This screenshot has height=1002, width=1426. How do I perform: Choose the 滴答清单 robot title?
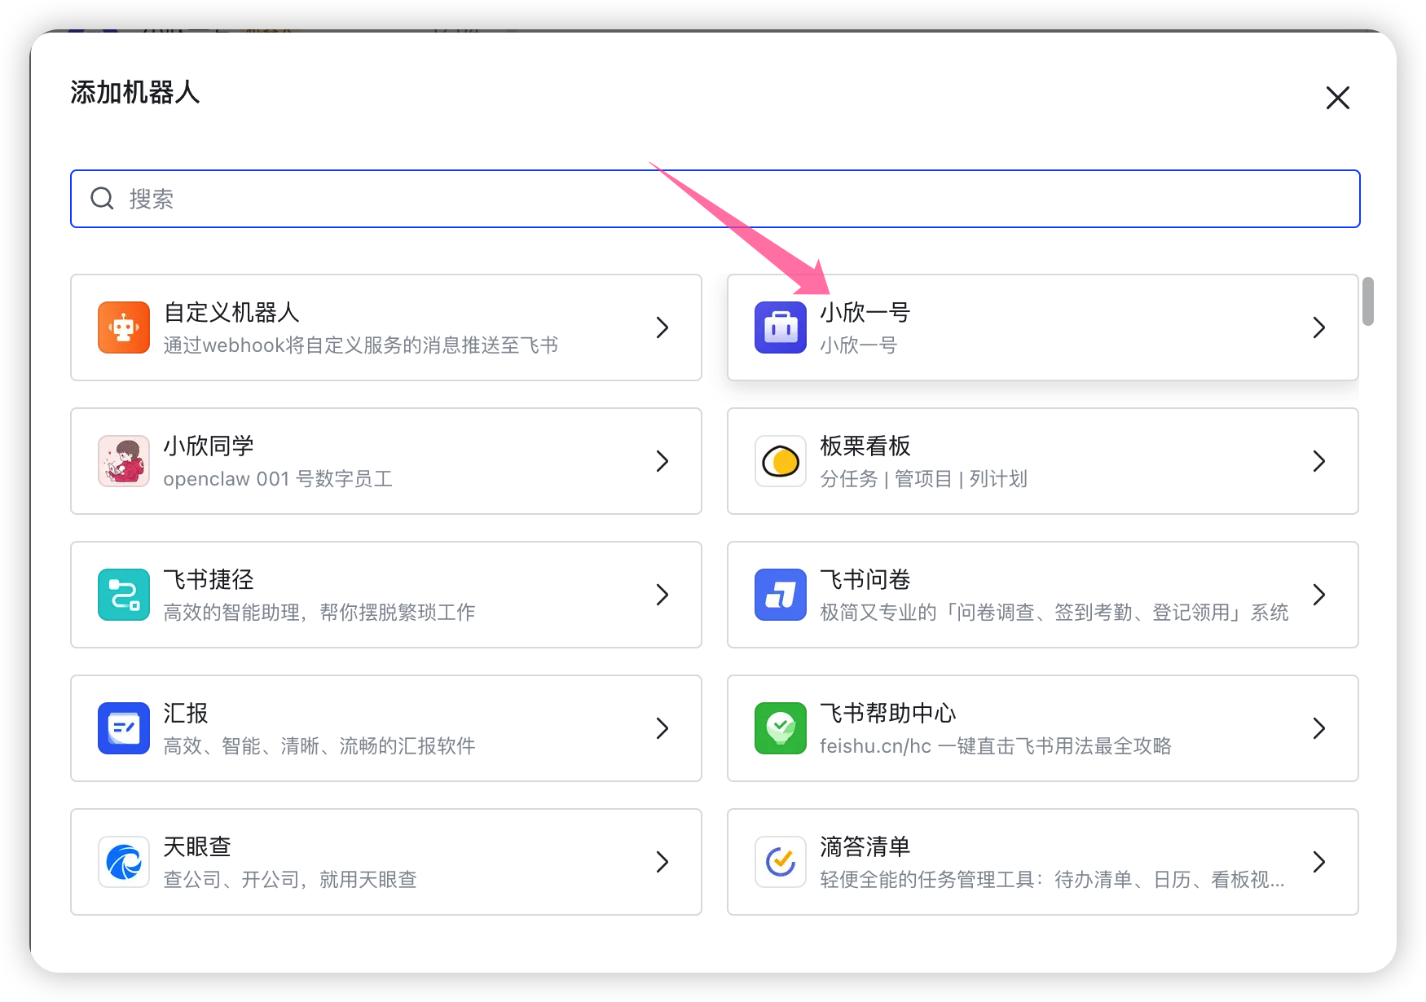tap(865, 847)
